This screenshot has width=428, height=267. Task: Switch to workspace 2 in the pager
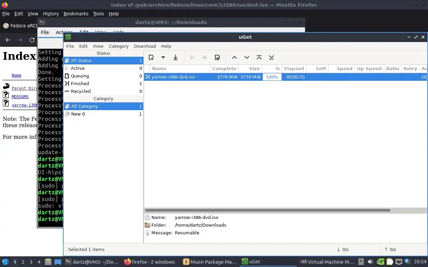tap(23, 262)
